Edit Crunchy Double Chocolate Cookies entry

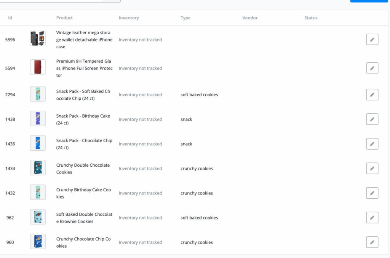click(372, 169)
